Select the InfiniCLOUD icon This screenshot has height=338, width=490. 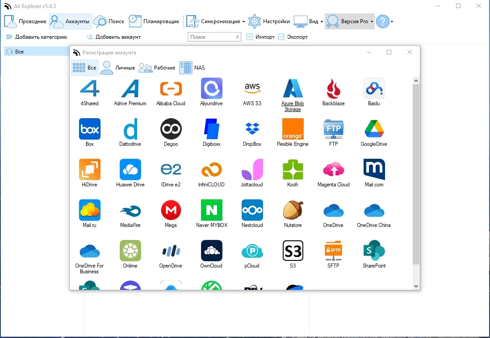(212, 169)
